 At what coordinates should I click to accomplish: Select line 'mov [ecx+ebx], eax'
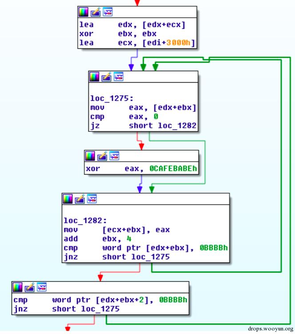click(117, 230)
